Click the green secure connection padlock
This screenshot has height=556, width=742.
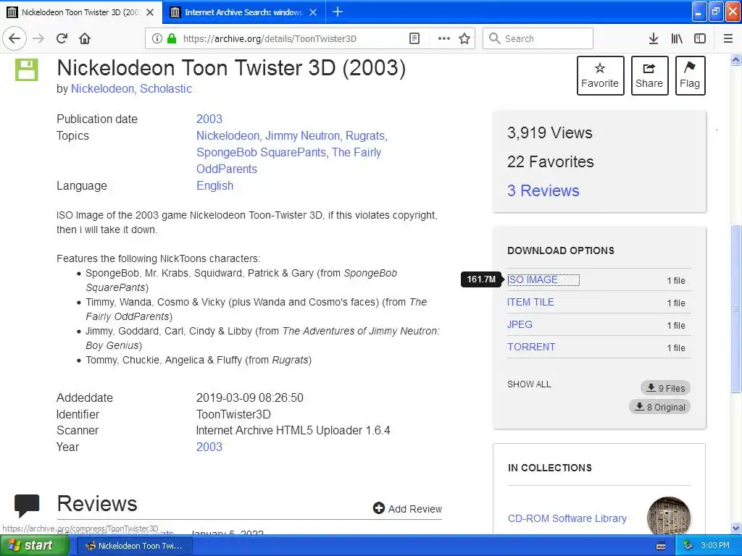(172, 38)
